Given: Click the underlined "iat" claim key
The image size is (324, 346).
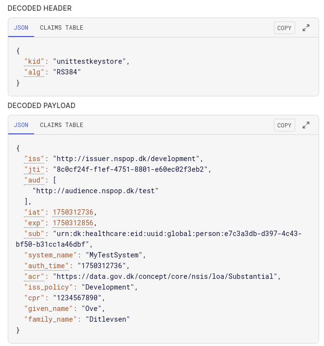Looking at the screenshot, I should 35,212.
